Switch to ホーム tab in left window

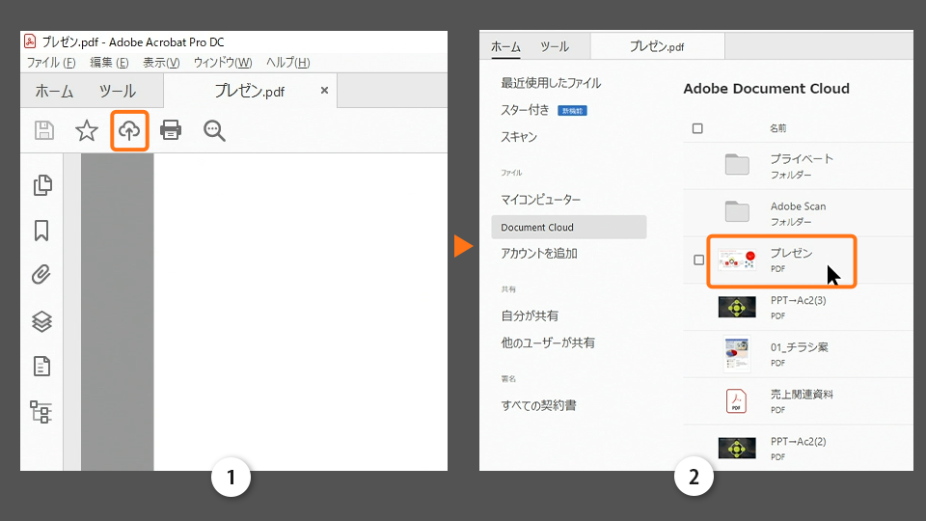[54, 91]
